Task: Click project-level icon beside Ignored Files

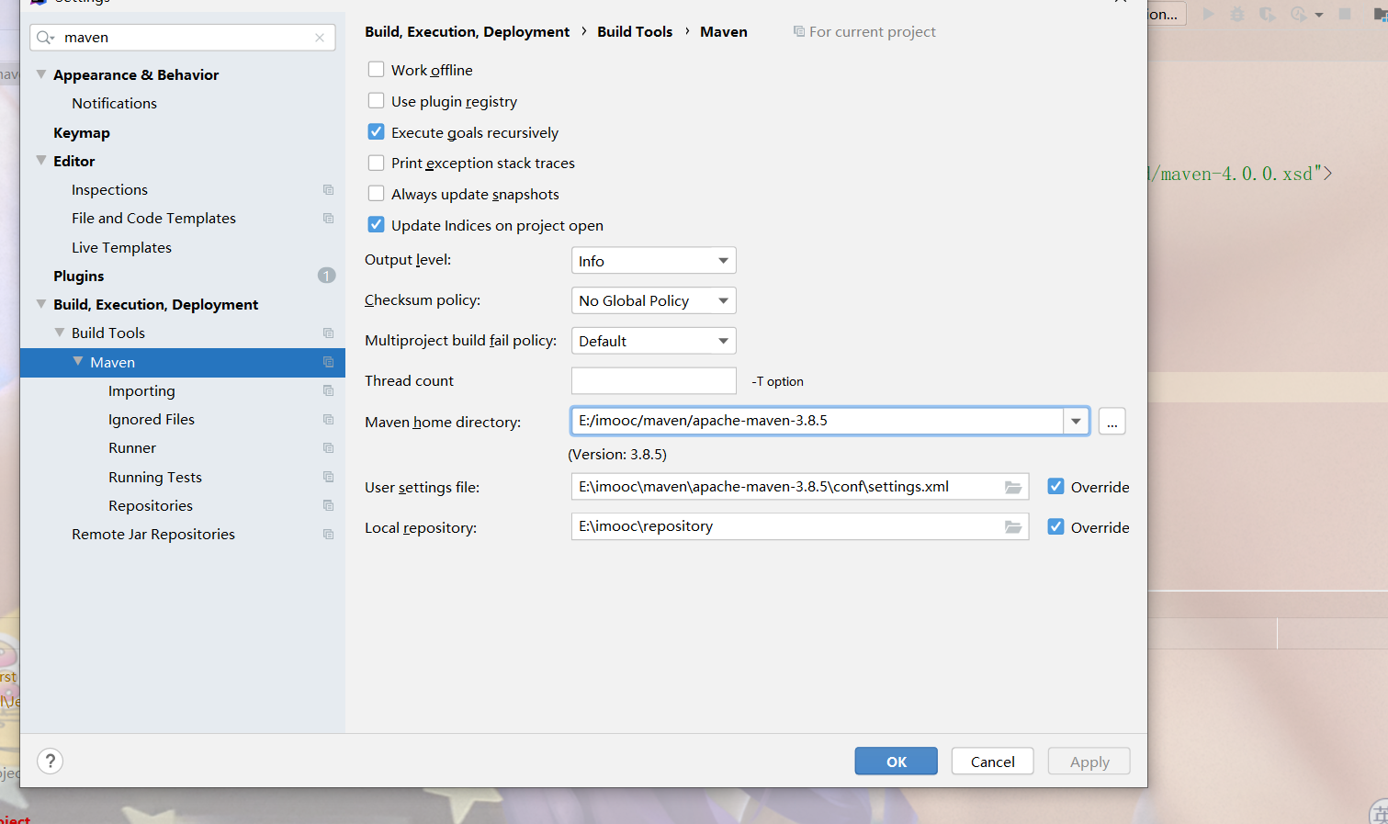Action: (328, 419)
